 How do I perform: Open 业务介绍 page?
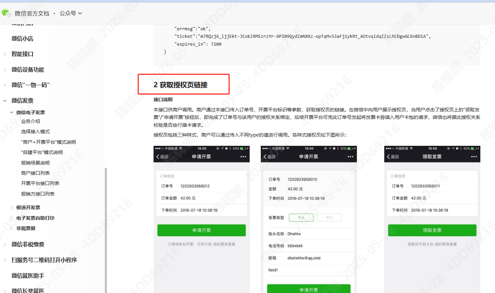pos(31,121)
